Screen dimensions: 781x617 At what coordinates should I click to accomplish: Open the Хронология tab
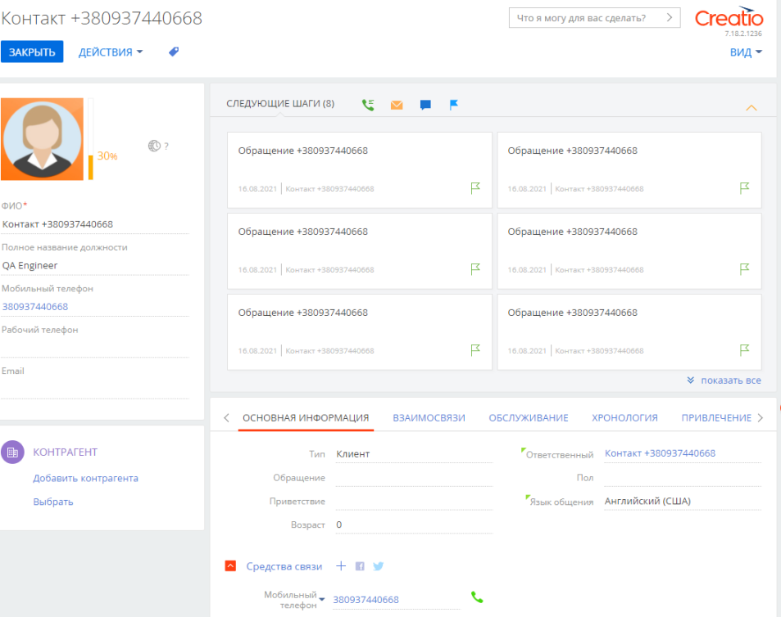pos(624,417)
